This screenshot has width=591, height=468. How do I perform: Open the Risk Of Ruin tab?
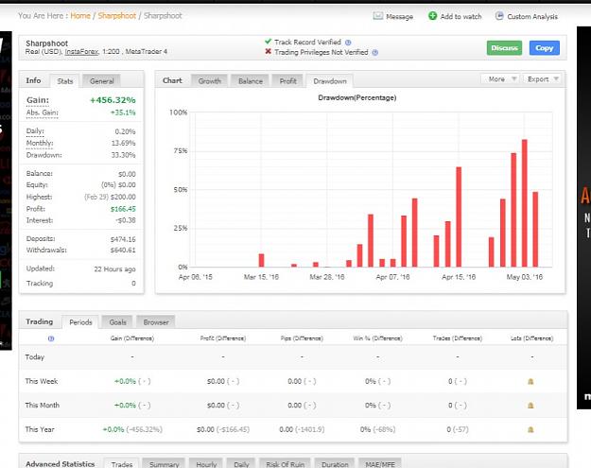pyautogui.click(x=285, y=464)
